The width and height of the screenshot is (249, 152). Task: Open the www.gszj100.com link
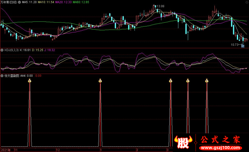pos(221,148)
